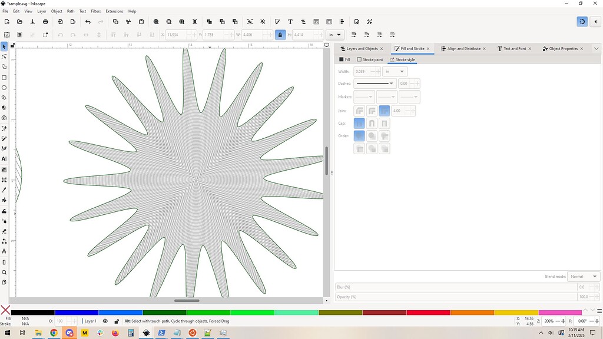Choose the Rectangle tool
Viewport: 603px width, 339px height.
tap(4, 77)
